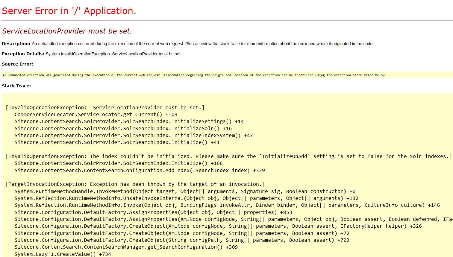Select the italic 'ServiceLocationProvider must be set.' heading
Viewport: 453px width, 257px height.
click(67, 31)
